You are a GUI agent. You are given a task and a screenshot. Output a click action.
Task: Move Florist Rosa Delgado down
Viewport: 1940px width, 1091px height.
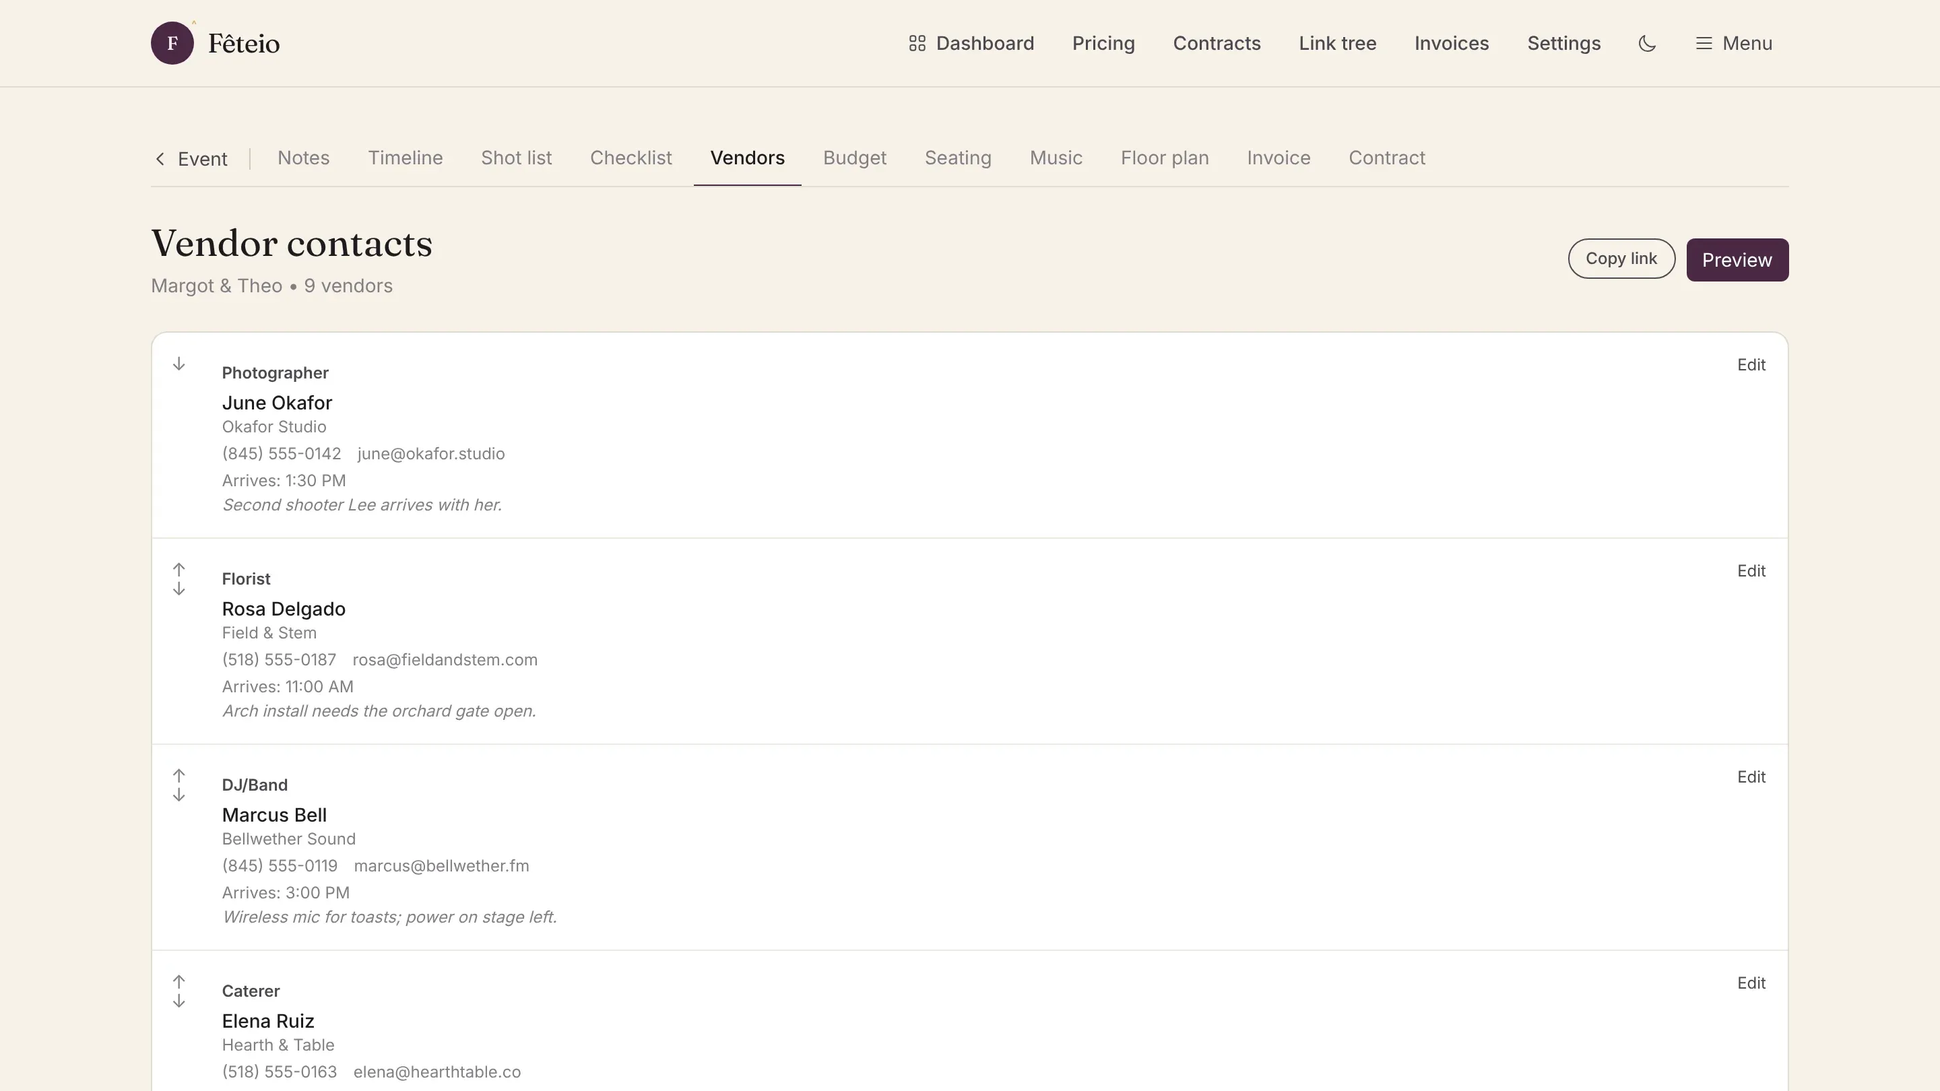(179, 589)
